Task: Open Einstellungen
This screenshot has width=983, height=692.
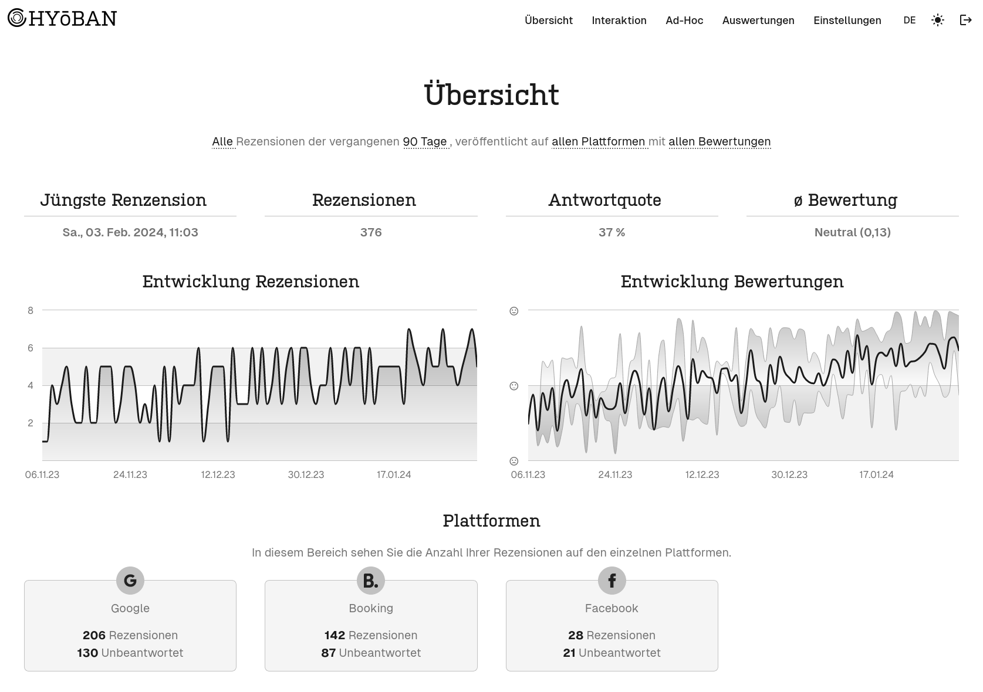Action: 847,20
